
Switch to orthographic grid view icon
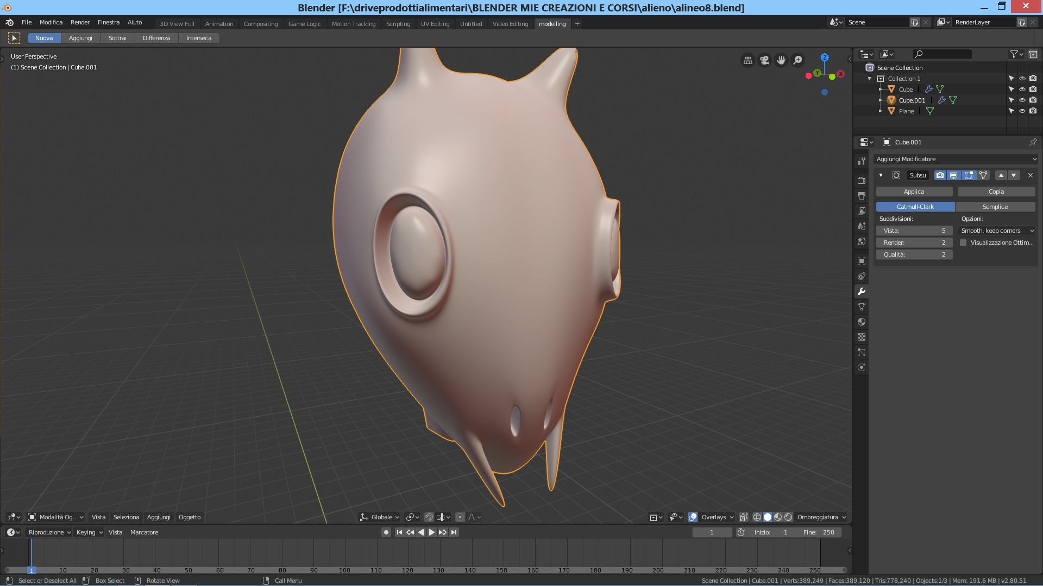coord(748,60)
